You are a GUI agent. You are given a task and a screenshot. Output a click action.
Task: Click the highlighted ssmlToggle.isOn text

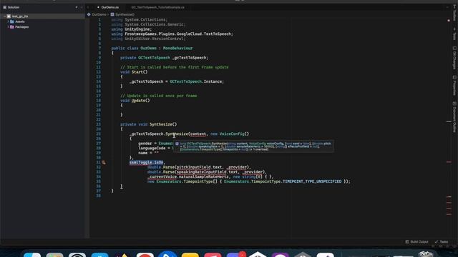(x=146, y=162)
